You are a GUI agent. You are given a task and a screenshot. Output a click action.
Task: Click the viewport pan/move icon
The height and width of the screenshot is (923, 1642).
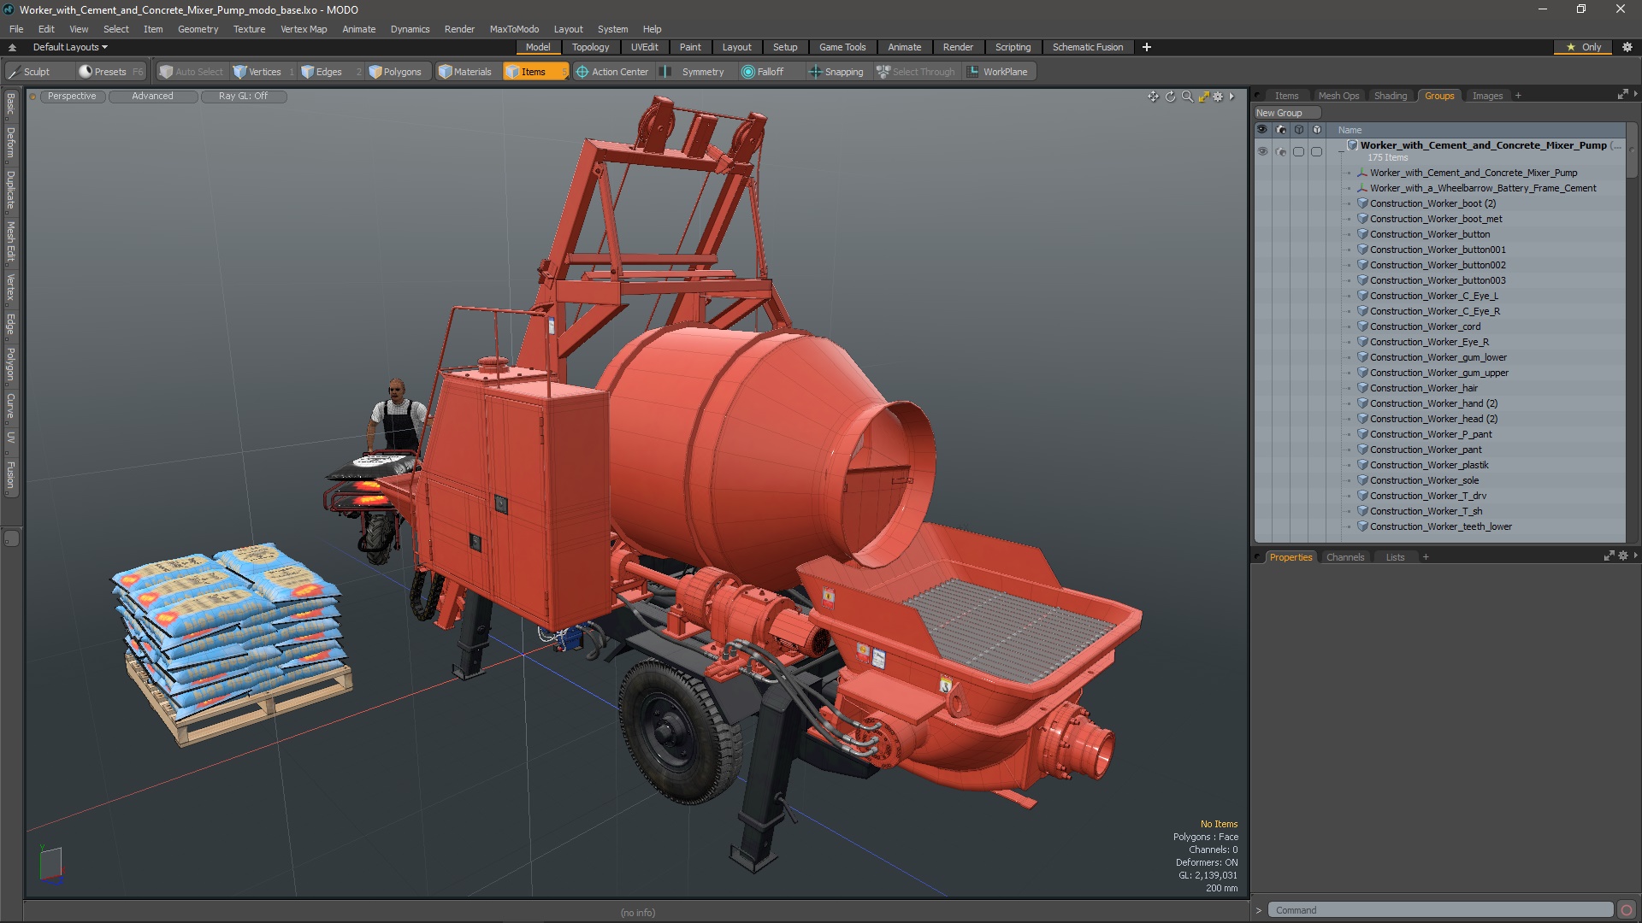(1153, 97)
